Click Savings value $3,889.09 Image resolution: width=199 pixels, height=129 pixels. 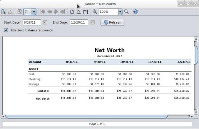(69, 84)
